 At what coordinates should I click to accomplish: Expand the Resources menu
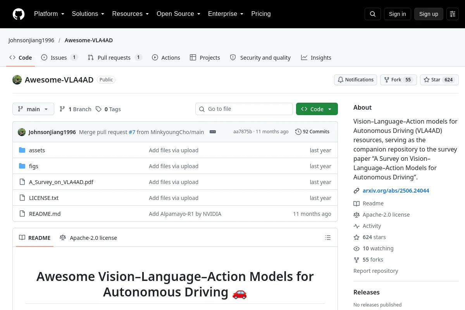pyautogui.click(x=131, y=14)
